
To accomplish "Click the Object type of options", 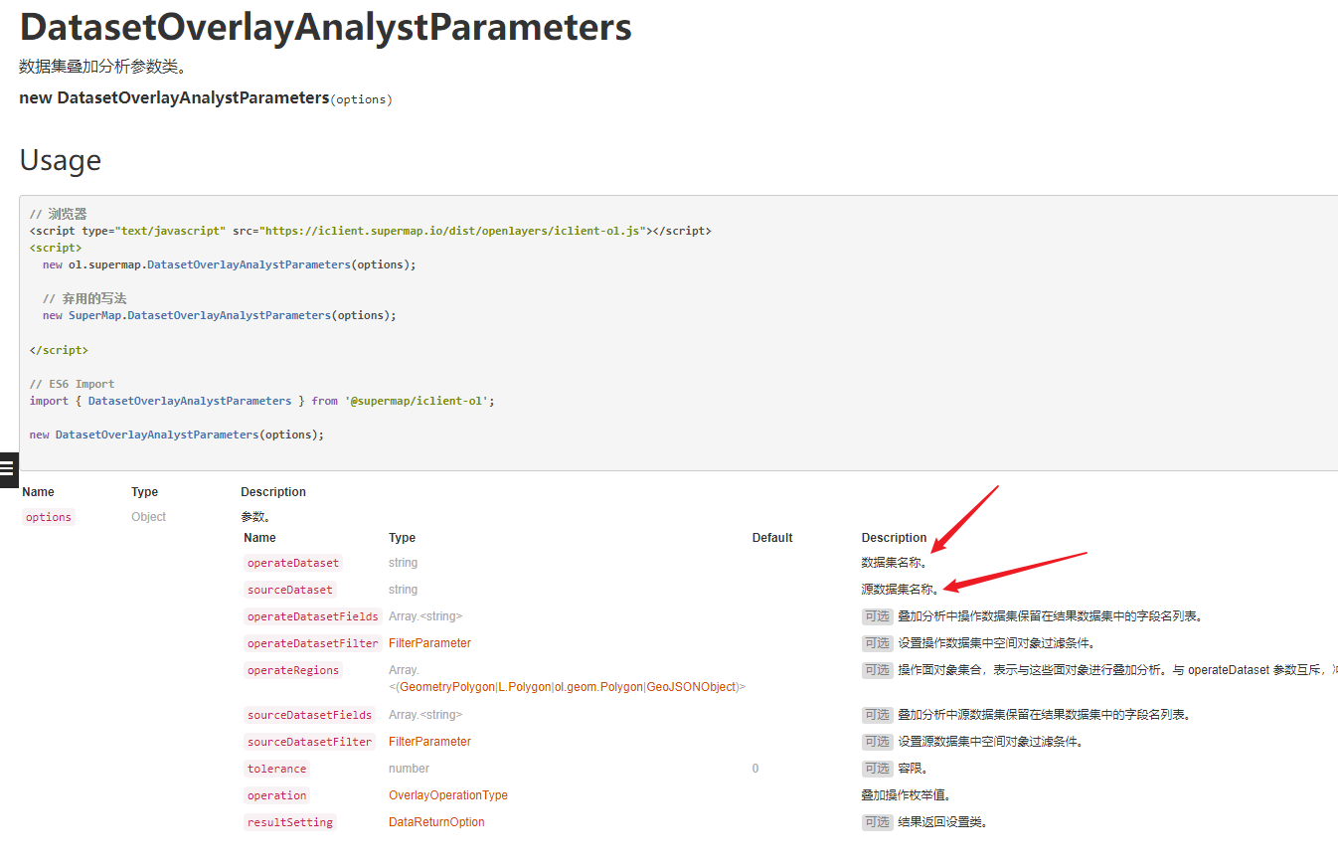I will pos(149,517).
